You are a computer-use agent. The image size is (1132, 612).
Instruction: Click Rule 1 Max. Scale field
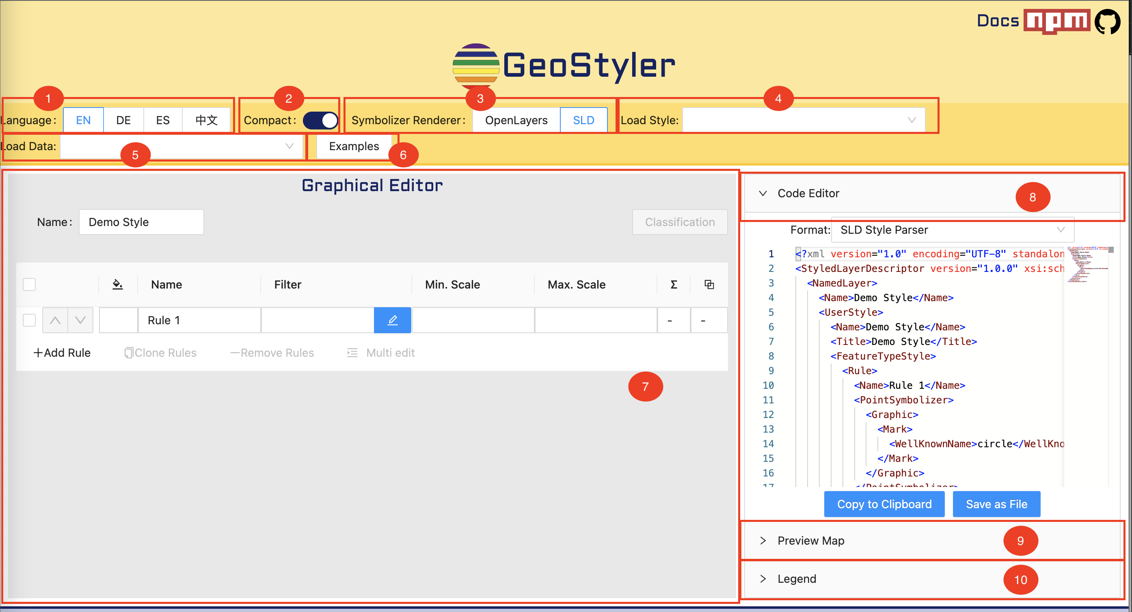coord(596,320)
